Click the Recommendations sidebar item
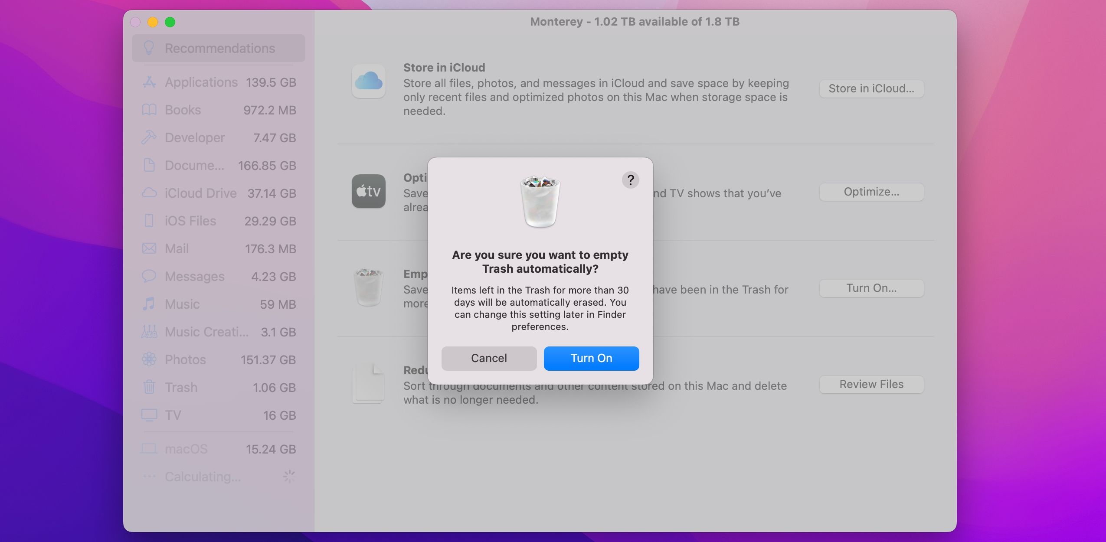Screen dimensions: 1106x542 pos(219,49)
